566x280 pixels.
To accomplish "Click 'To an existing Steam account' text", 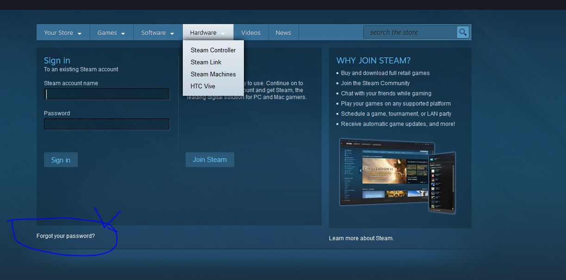I will point(81,69).
